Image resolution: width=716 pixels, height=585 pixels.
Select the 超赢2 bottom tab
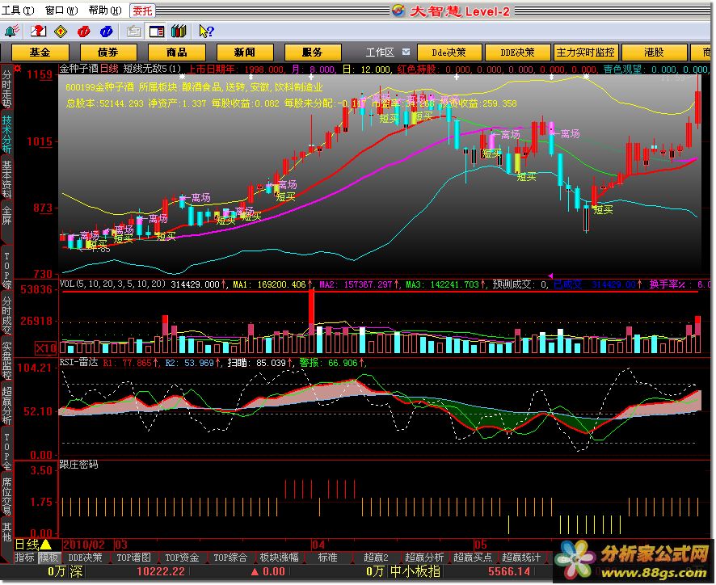pos(376,558)
